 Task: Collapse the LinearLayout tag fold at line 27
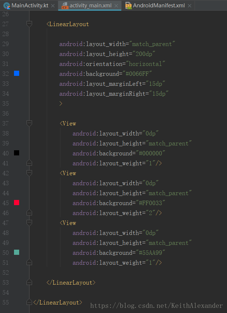[x=29, y=24]
